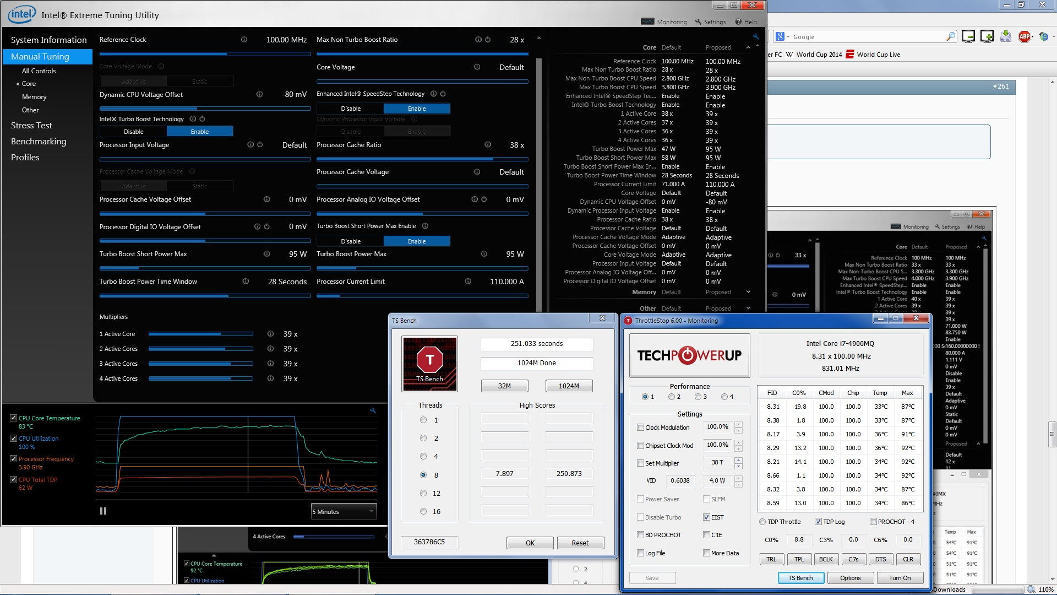The width and height of the screenshot is (1057, 595).
Task: Click the TS Bench logo image
Action: click(430, 364)
